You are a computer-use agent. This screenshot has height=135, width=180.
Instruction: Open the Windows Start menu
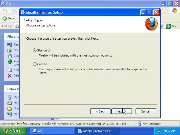tap(13, 131)
